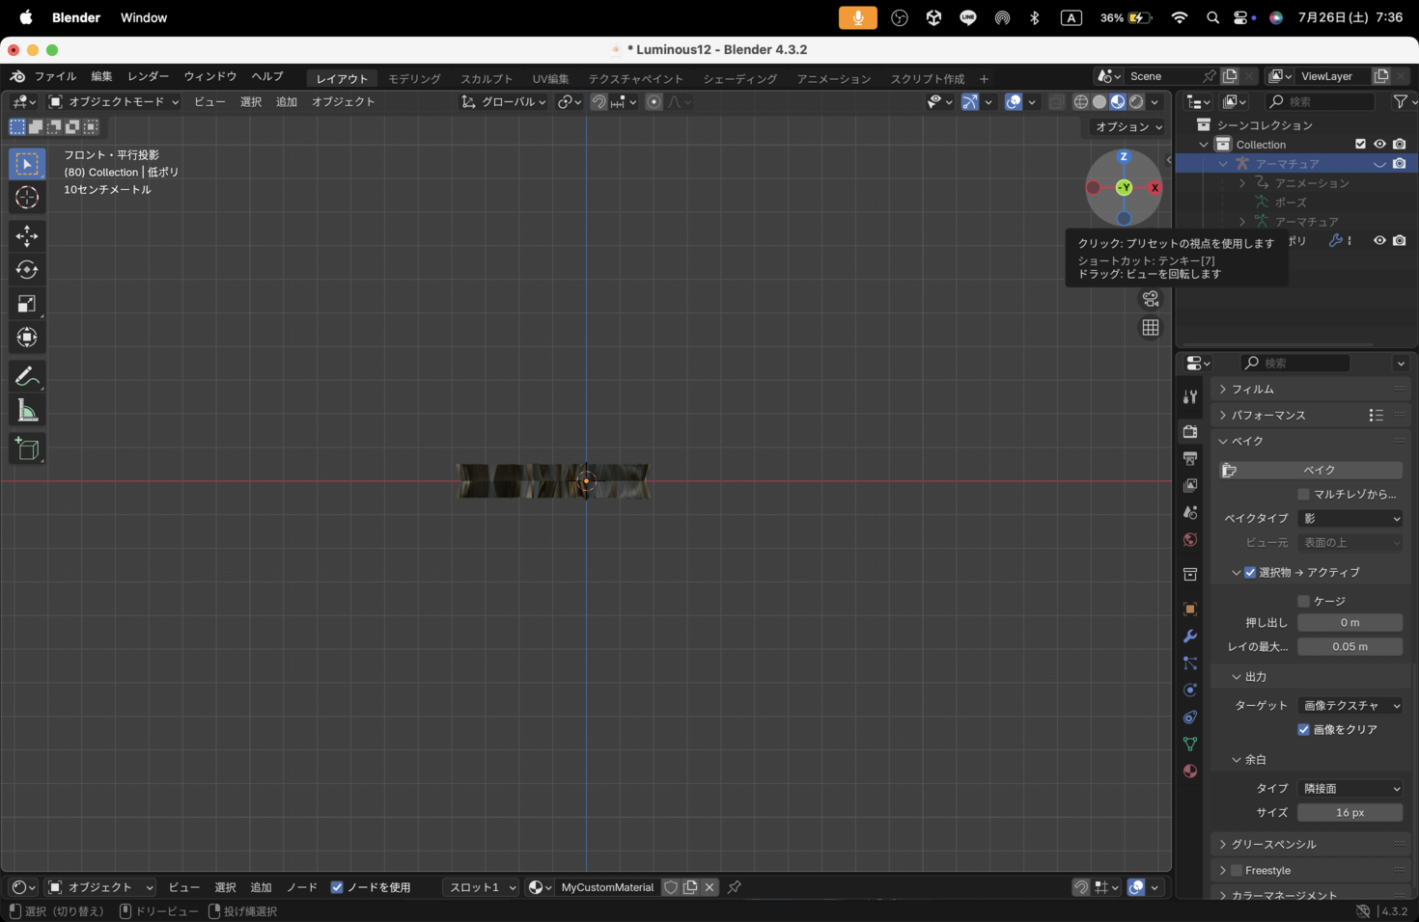Screen dimensions: 1419x922
Task: Switch to the モデリング workspace tab
Action: (415, 79)
